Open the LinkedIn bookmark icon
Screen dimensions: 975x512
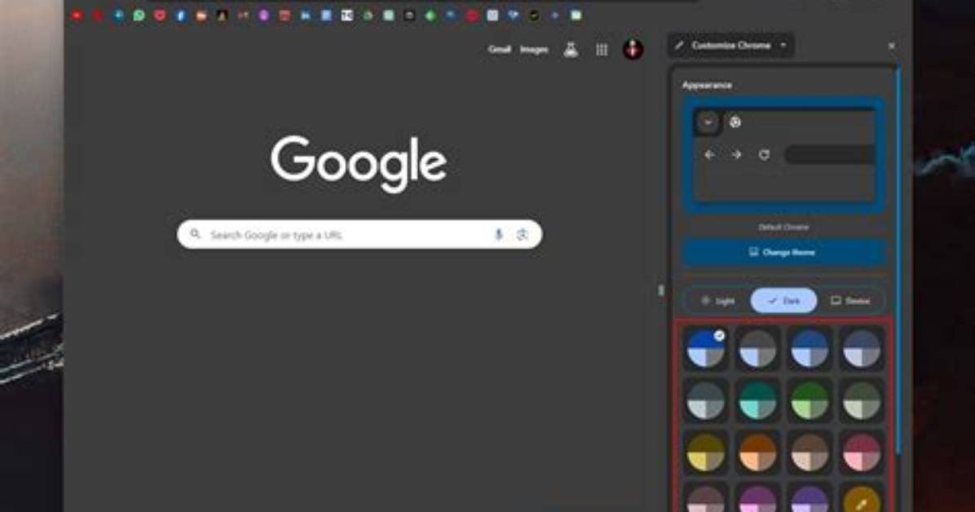coord(306,15)
